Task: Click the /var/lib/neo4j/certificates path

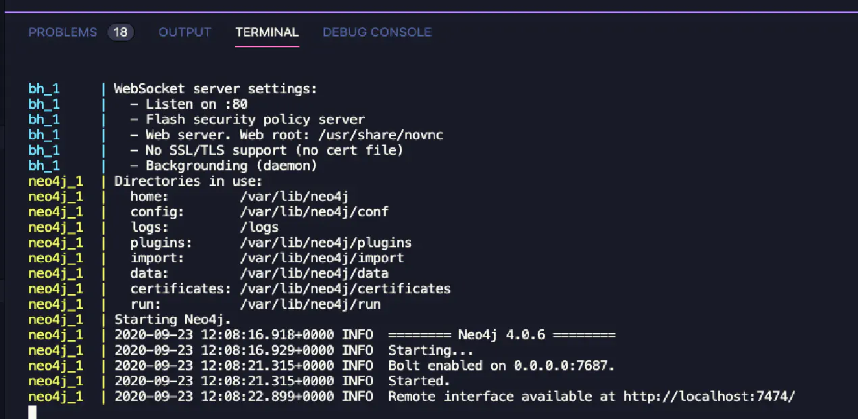Action: (x=345, y=289)
